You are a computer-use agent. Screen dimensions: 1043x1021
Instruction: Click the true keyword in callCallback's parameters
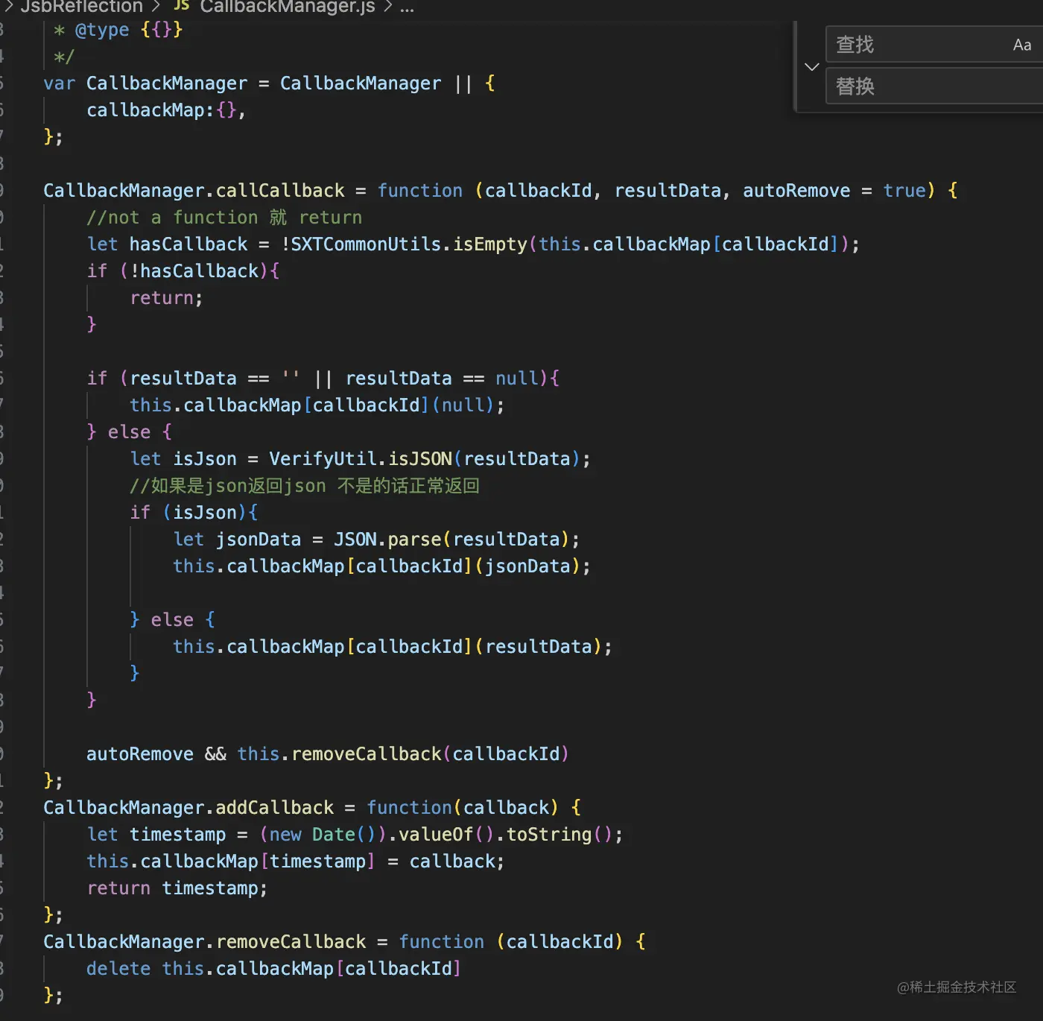click(x=904, y=190)
